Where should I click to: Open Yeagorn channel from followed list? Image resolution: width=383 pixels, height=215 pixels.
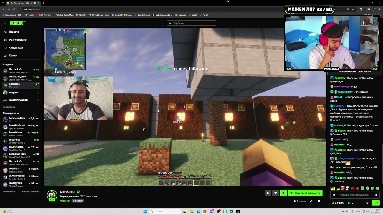click(x=21, y=93)
